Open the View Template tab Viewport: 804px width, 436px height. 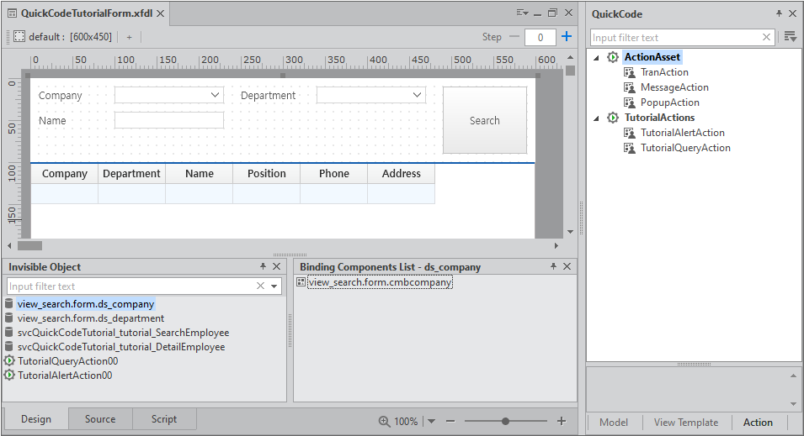(685, 423)
